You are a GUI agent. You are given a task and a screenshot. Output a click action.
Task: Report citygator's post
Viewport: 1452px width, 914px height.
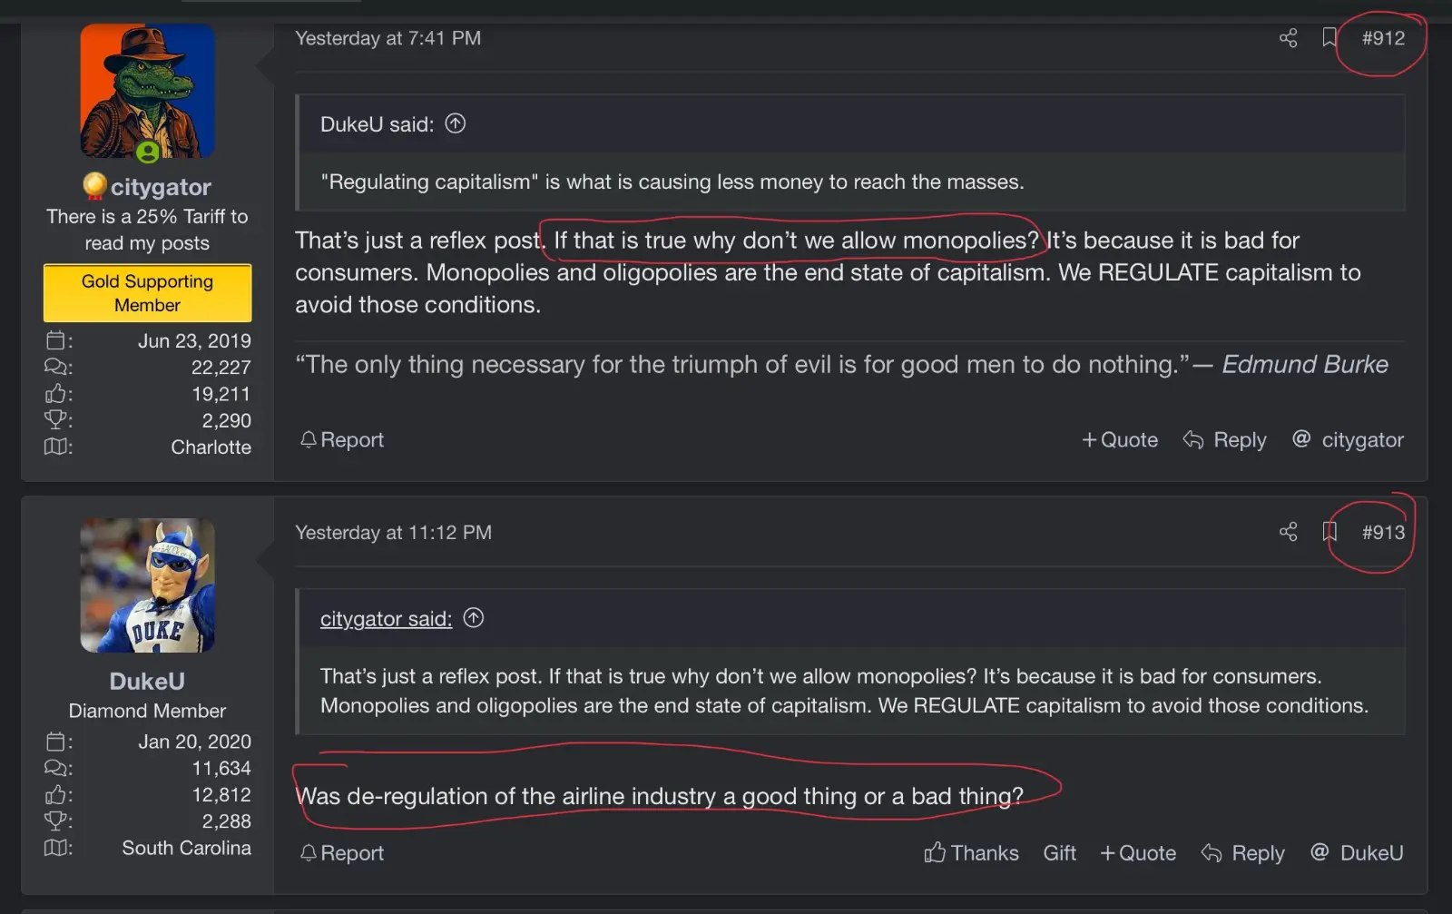tap(342, 440)
